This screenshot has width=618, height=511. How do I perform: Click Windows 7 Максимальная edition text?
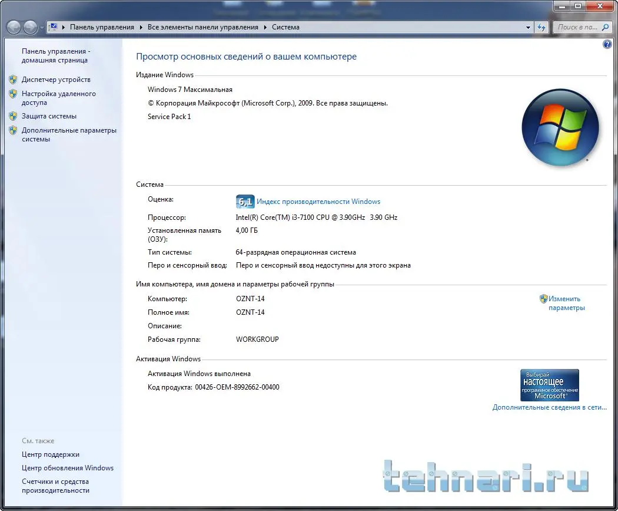(x=190, y=90)
